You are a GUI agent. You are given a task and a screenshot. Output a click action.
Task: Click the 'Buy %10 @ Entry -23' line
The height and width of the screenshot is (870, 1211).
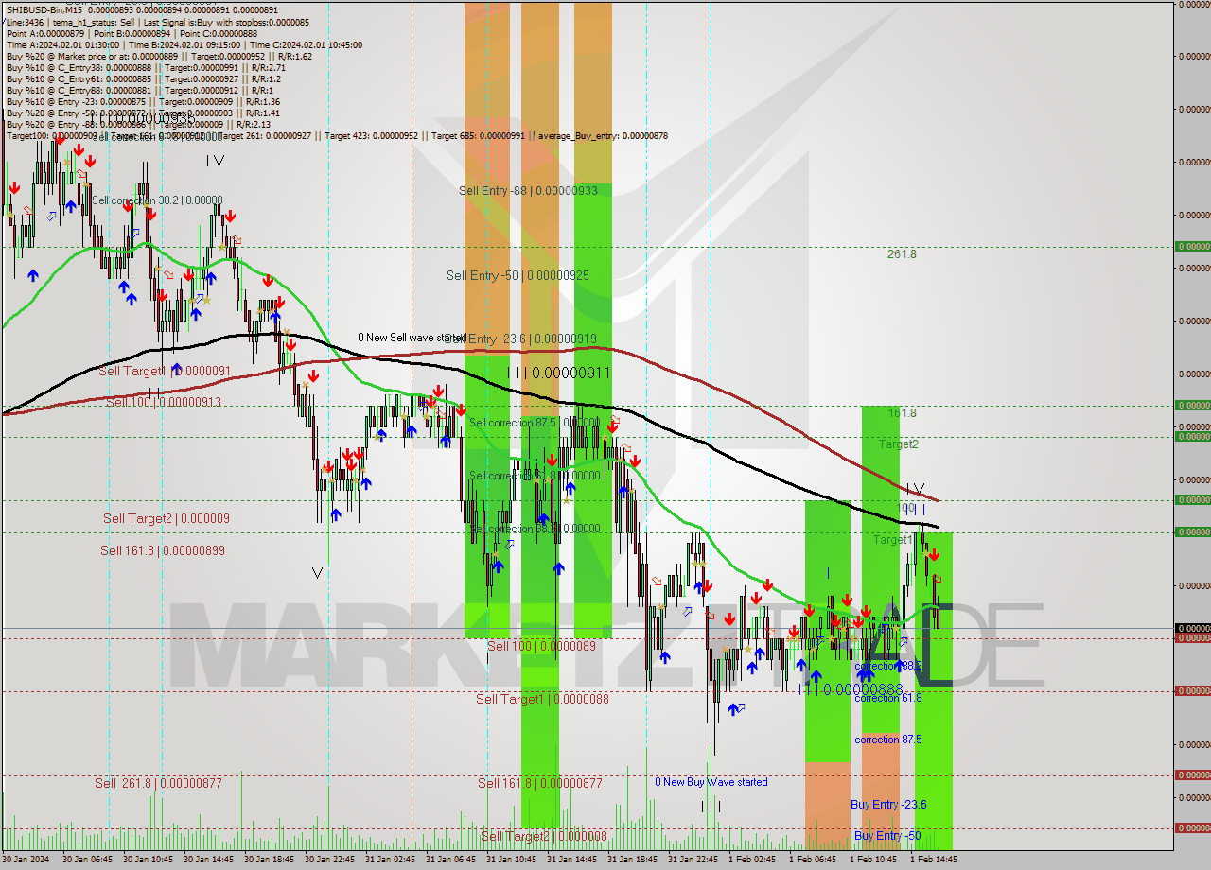(143, 101)
